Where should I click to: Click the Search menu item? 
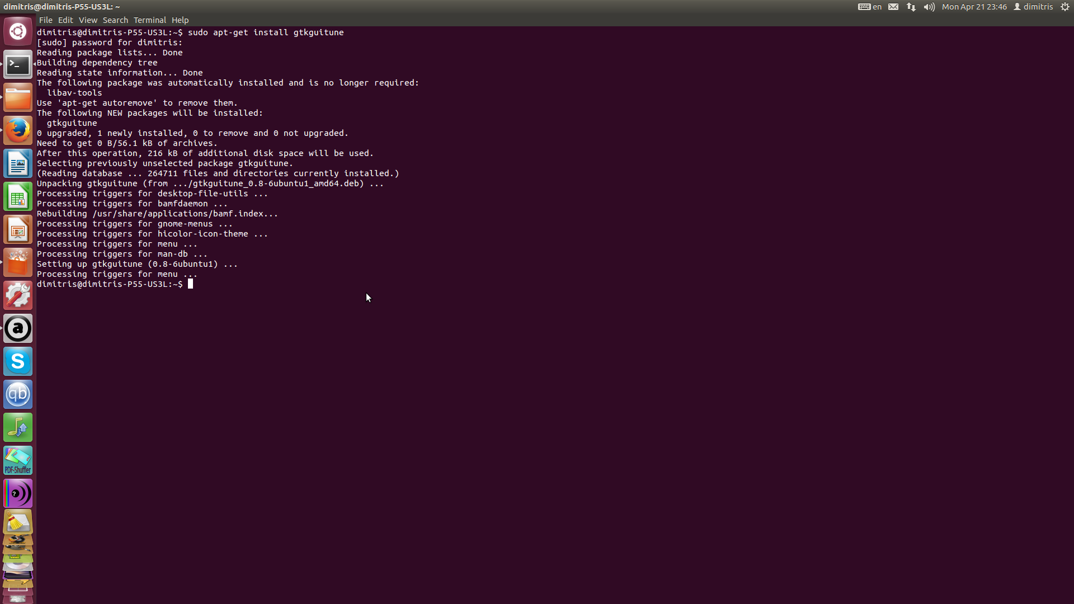tap(115, 20)
